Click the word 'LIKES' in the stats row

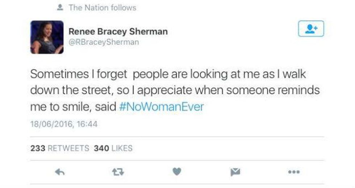click(x=122, y=148)
